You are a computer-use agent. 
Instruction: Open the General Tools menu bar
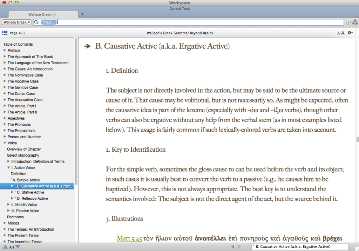(x=179, y=8)
